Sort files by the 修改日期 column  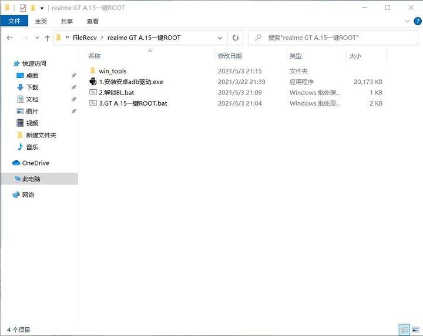230,56
